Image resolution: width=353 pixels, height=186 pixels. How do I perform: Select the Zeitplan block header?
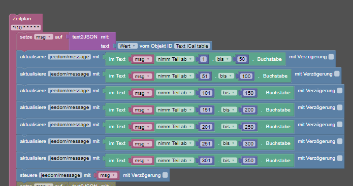(x=22, y=19)
